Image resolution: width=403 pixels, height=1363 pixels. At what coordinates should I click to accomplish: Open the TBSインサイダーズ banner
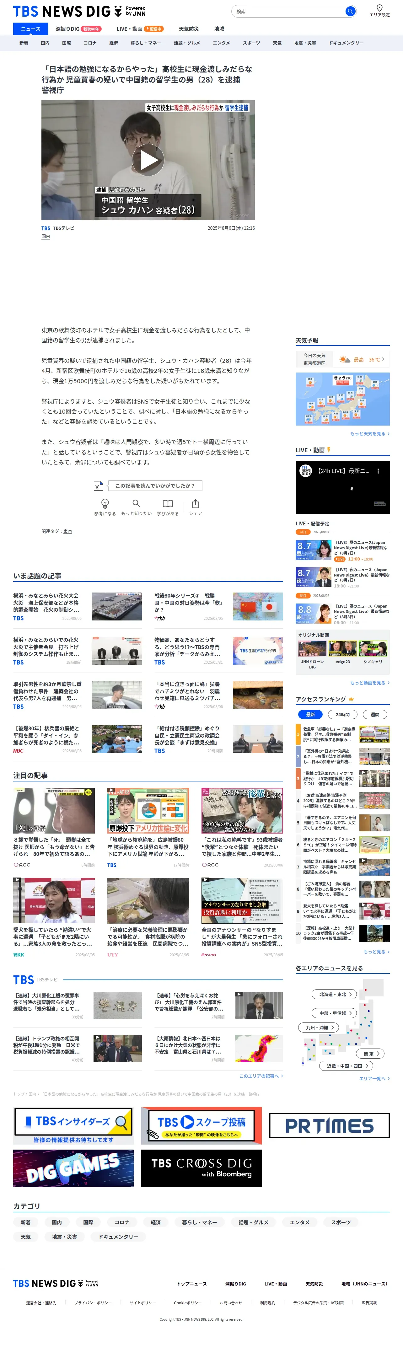tap(73, 1125)
